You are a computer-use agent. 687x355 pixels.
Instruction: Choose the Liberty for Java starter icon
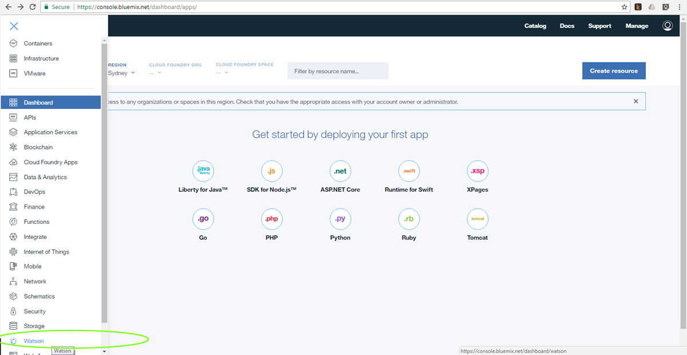point(203,171)
